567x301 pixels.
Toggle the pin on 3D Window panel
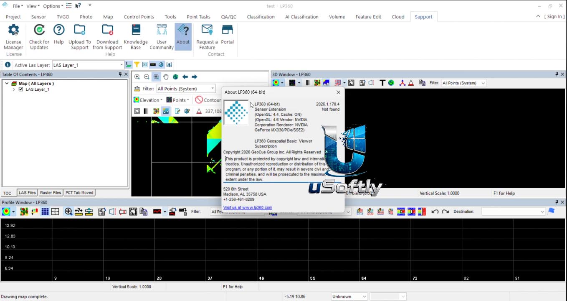tap(557, 74)
